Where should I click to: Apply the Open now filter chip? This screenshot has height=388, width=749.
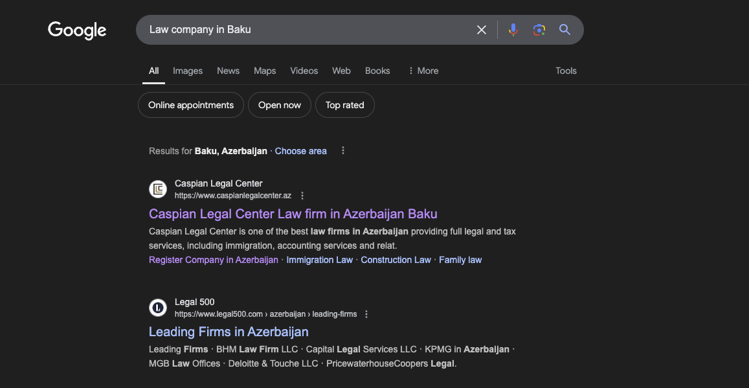click(x=280, y=105)
